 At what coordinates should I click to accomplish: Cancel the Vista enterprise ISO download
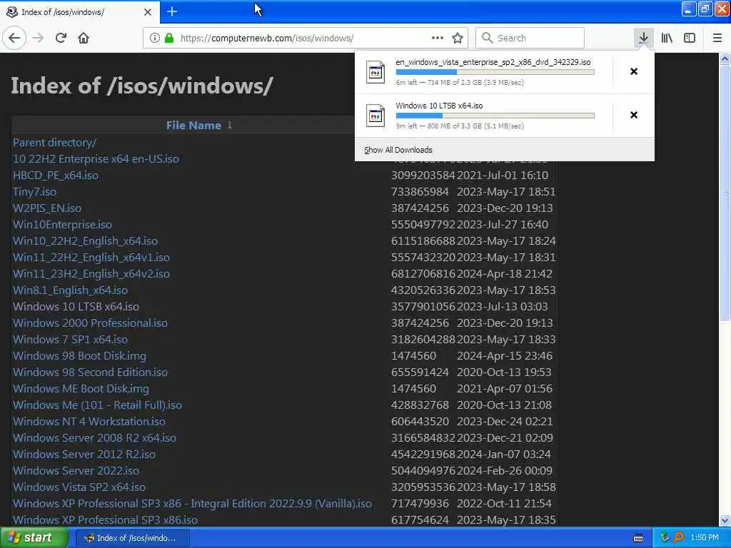634,71
